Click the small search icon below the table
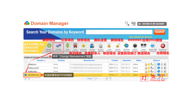 coord(25,79)
